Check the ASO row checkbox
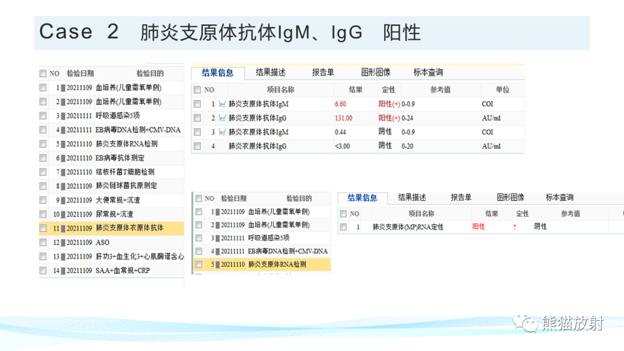Viewport: 624px width, 351px height. [x=43, y=242]
